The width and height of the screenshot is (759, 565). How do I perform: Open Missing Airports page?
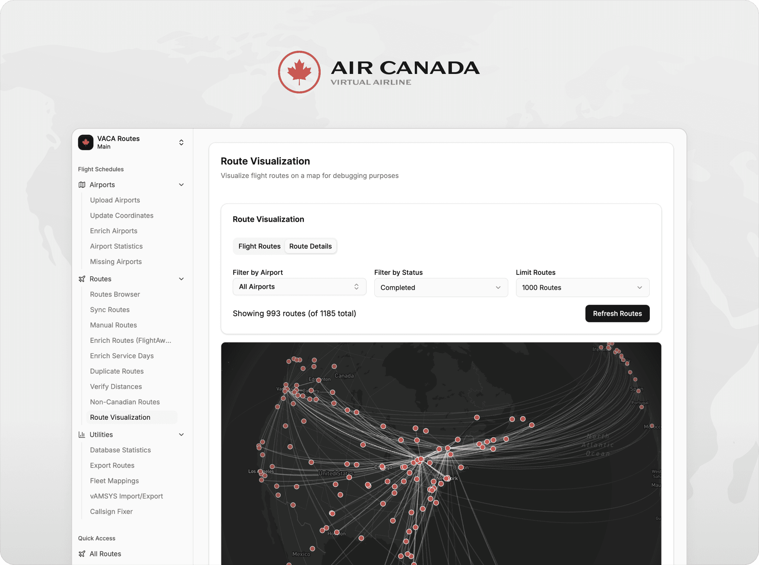[x=116, y=262]
